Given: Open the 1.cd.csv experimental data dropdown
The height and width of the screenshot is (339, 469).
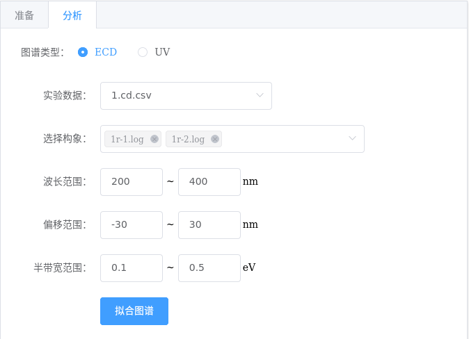Looking at the screenshot, I should (x=186, y=96).
